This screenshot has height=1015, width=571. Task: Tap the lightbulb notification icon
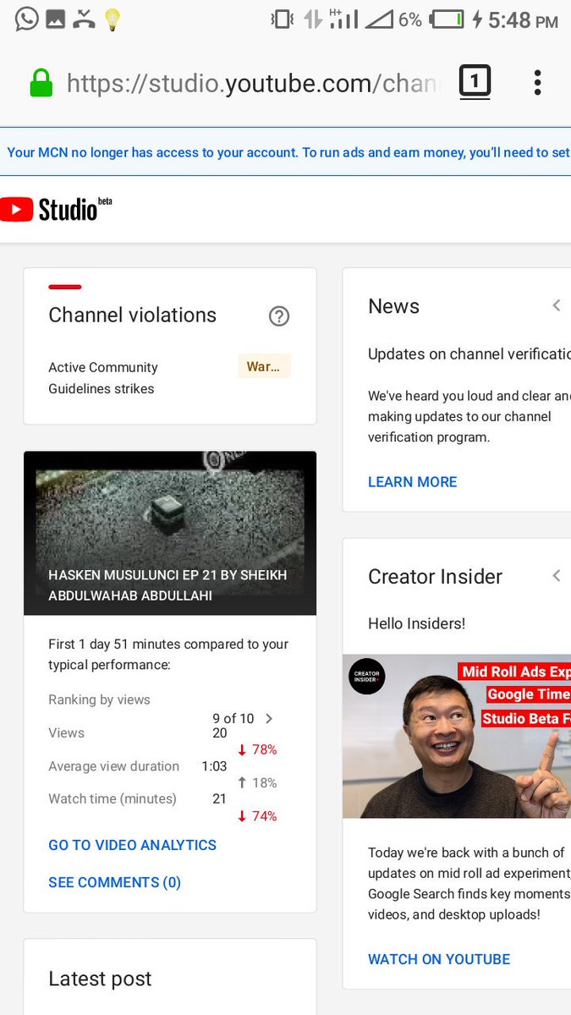point(112,19)
